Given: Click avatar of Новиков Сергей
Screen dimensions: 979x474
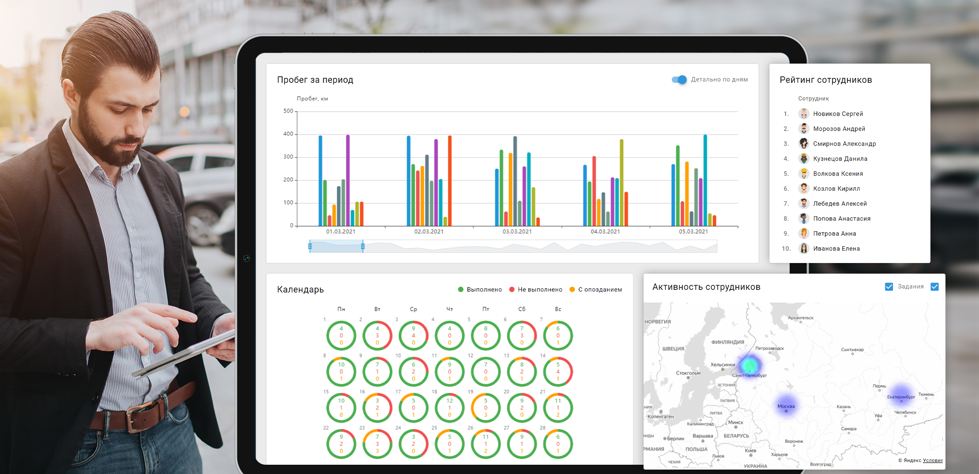Looking at the screenshot, I should point(804,114).
